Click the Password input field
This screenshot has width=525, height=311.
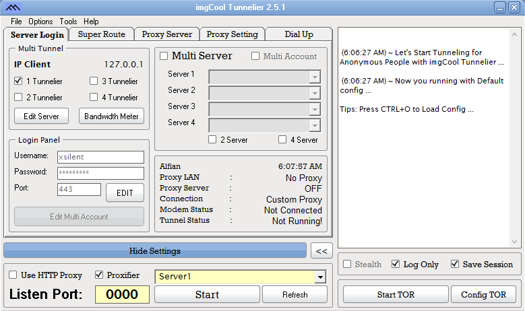point(100,173)
